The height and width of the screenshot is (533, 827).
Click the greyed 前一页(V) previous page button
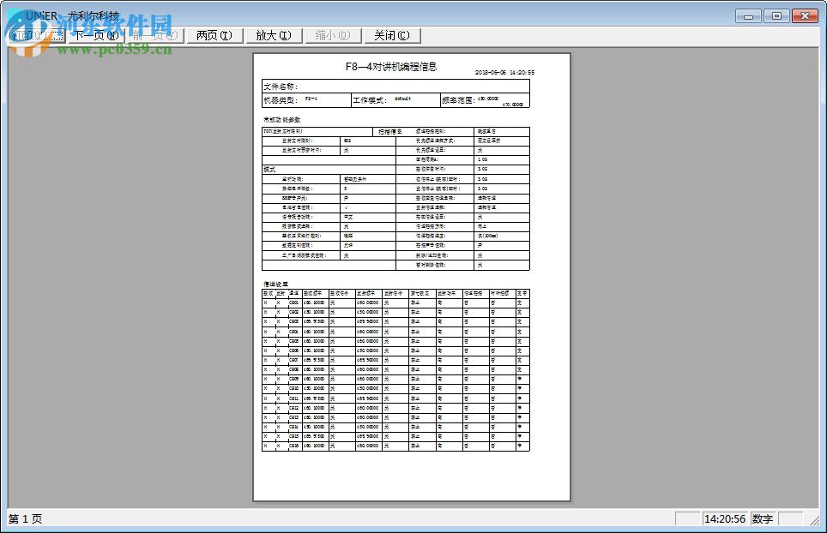click(x=155, y=35)
